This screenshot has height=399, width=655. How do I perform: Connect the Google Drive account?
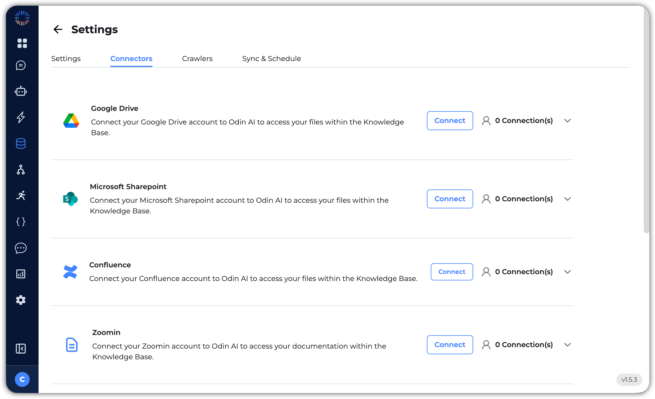click(x=450, y=121)
